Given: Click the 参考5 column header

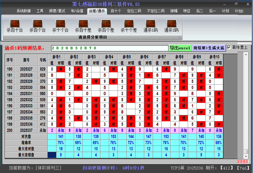Looking at the screenshot, I should coord(126,57).
